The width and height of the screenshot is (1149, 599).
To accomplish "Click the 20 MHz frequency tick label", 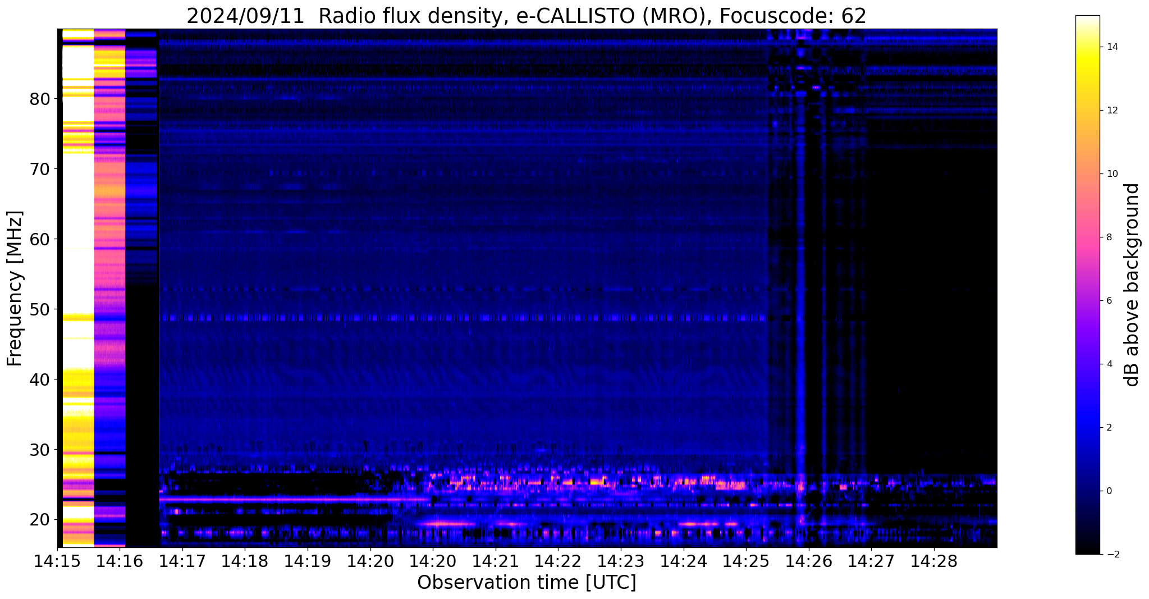I will [39, 520].
